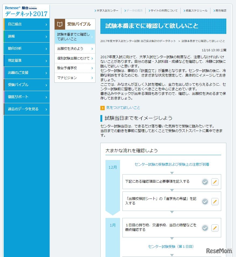236x257 pixels.
Task: Click text 1日目の持ち物、交通手段 row
Action: [160, 227]
